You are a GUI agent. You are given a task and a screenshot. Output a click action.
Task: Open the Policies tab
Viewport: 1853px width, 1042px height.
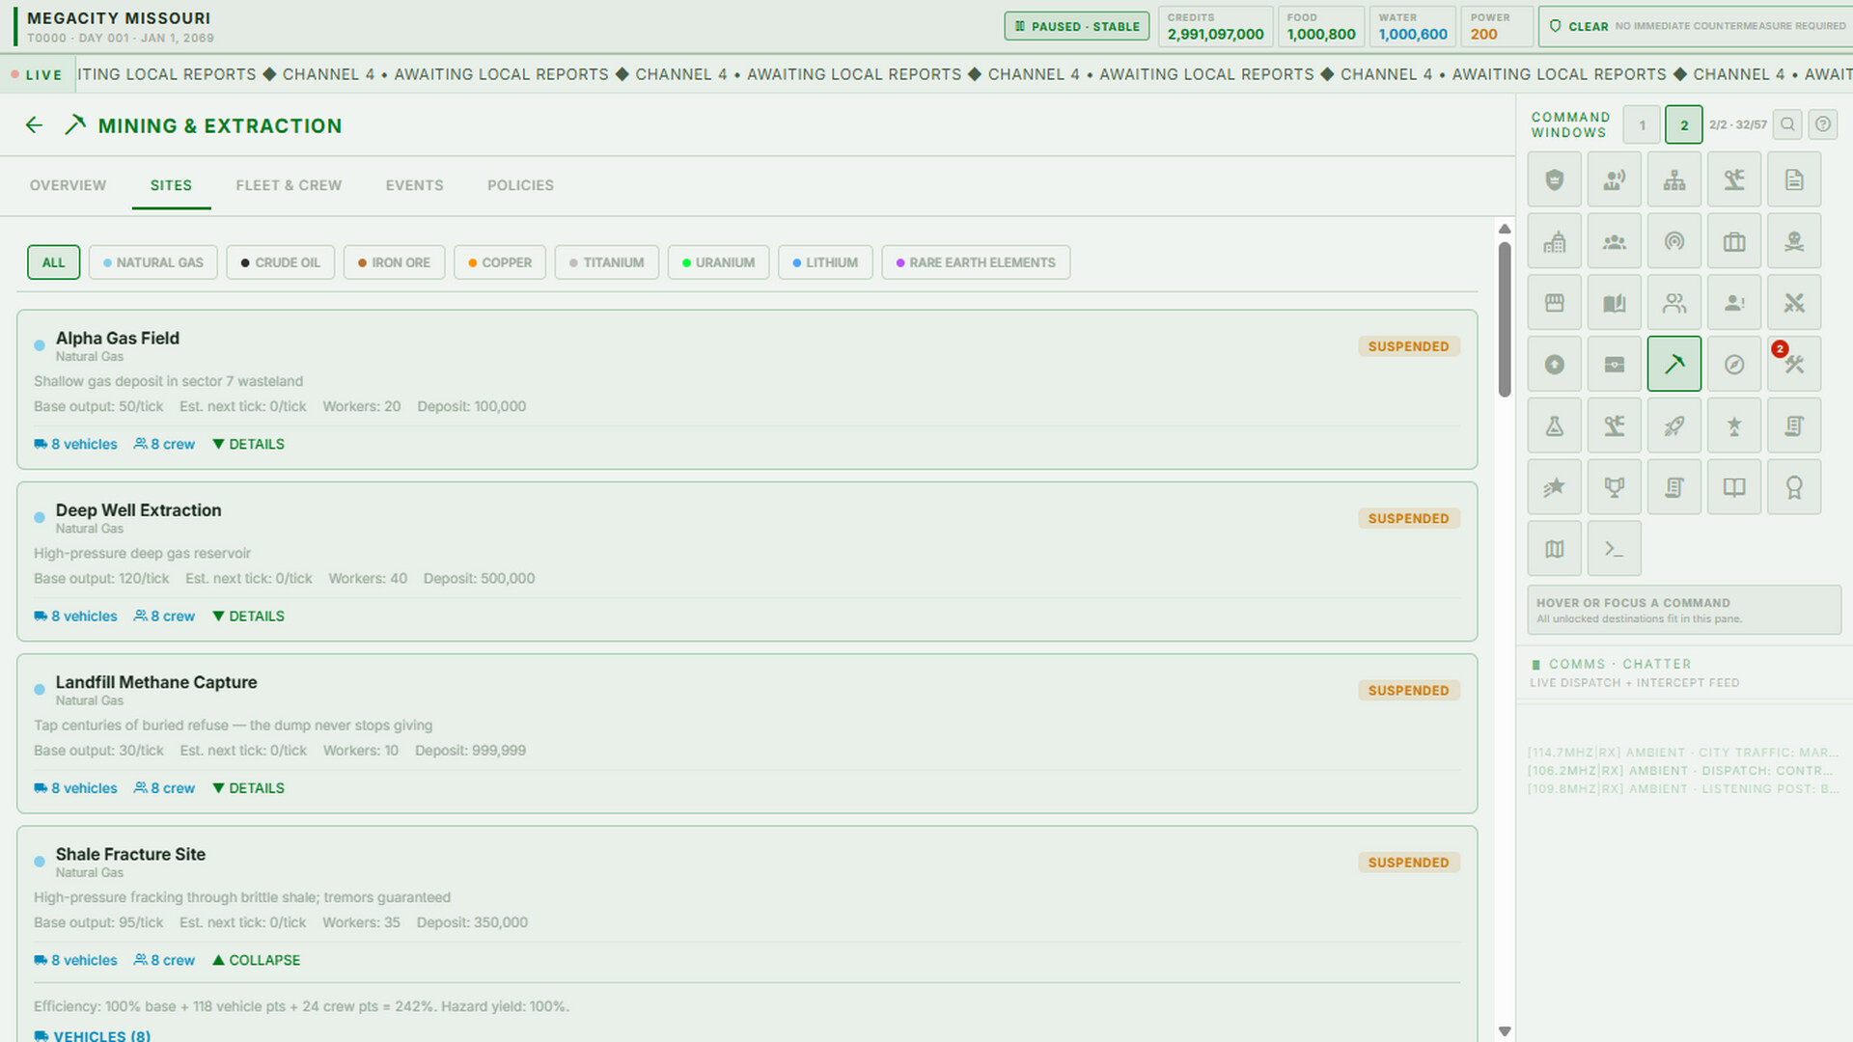tap(520, 185)
